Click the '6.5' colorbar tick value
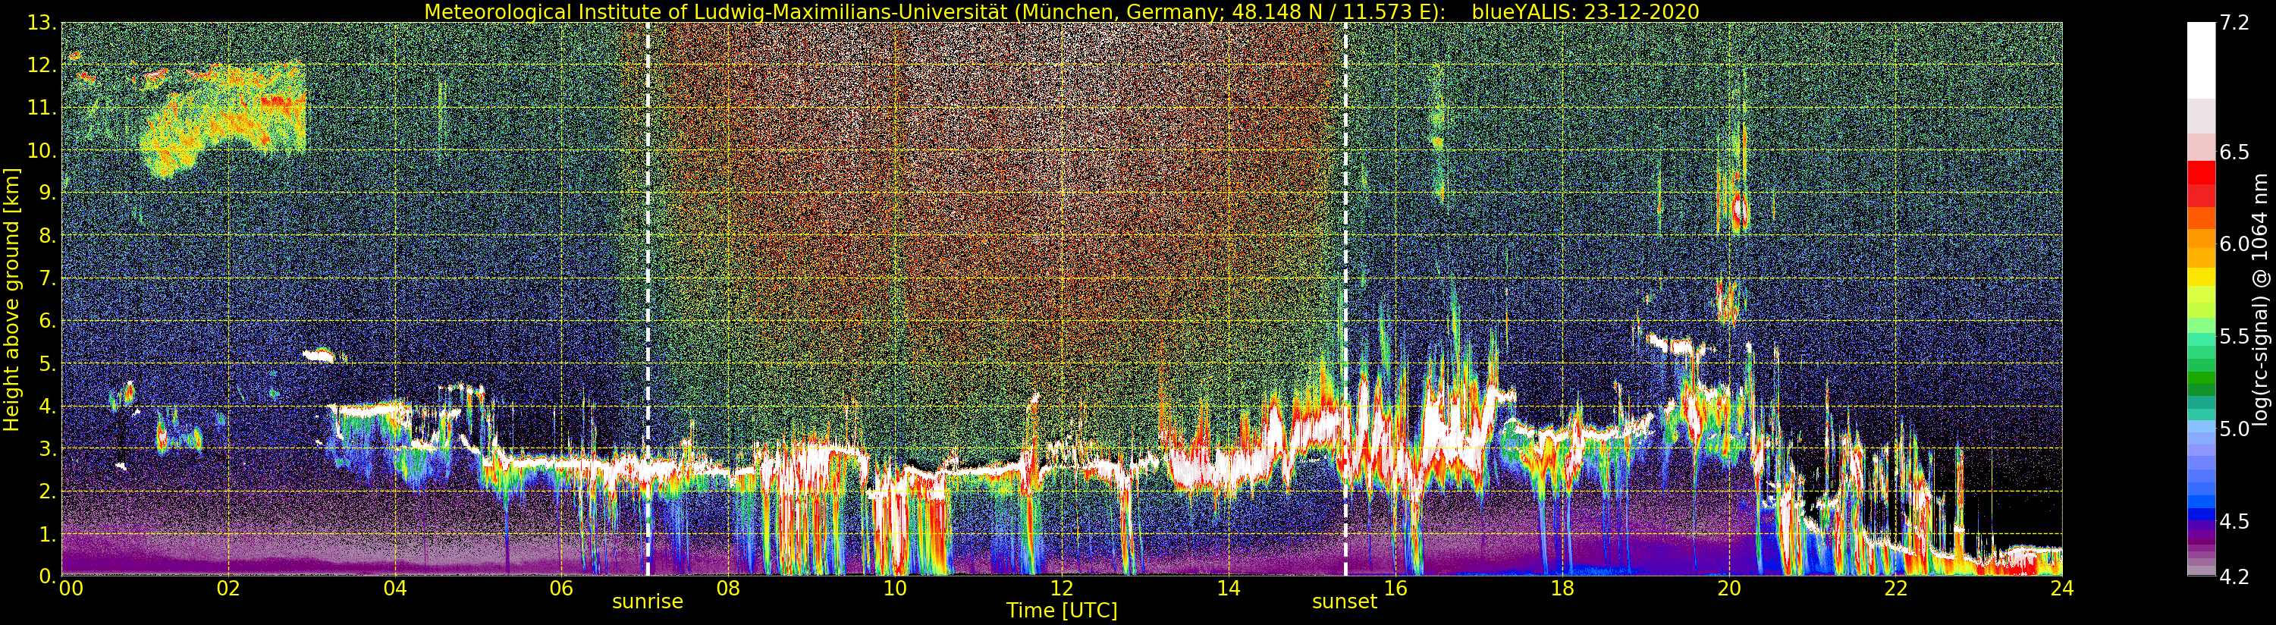Viewport: 2276px width, 625px height. pos(2235,152)
